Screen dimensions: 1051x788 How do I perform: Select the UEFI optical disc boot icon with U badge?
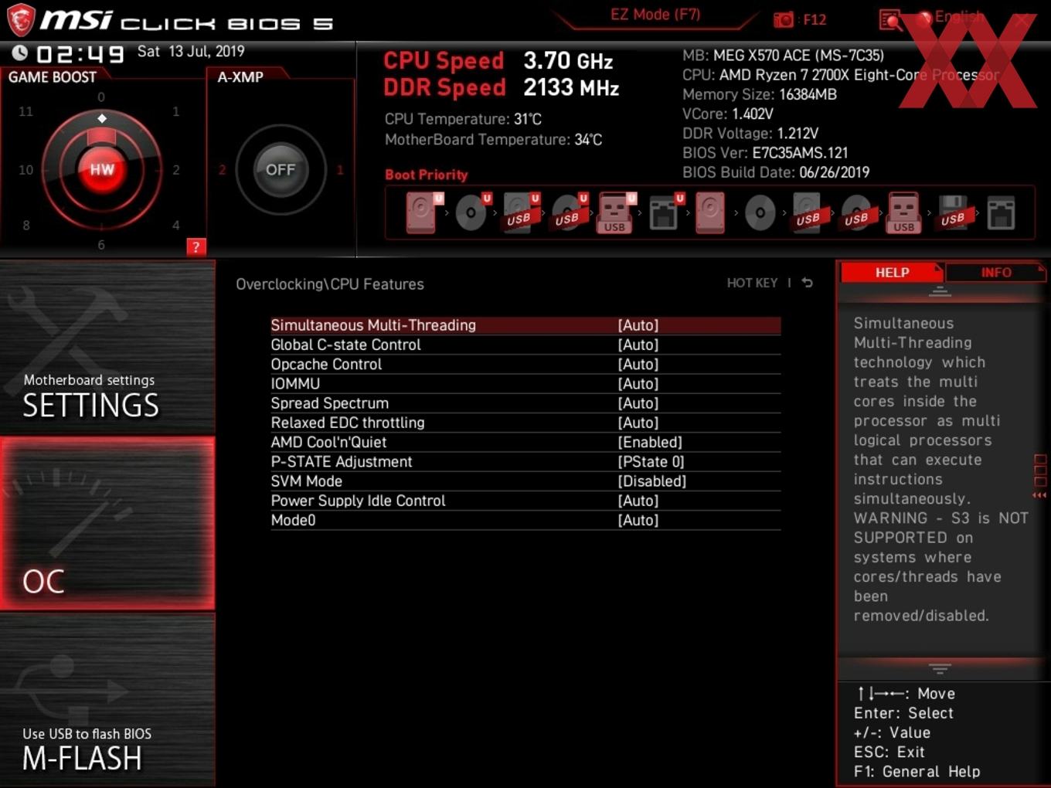tap(472, 212)
